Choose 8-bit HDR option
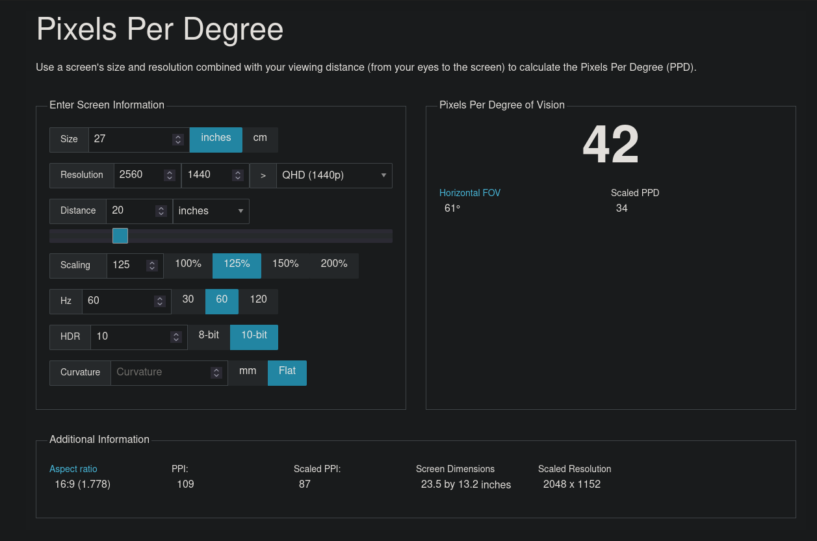The image size is (817, 541). [x=209, y=335]
